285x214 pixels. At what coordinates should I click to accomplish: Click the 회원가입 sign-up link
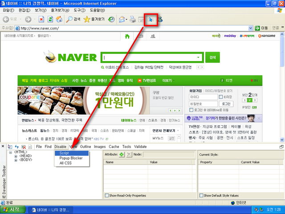point(195,91)
